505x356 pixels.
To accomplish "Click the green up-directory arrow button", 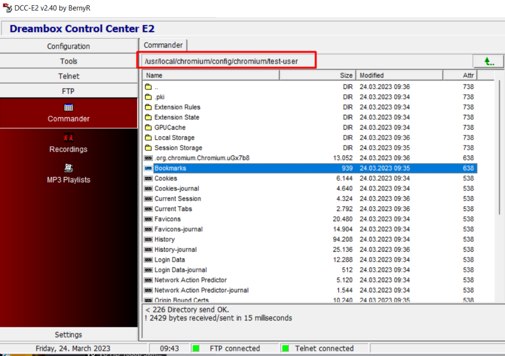I will click(488, 61).
